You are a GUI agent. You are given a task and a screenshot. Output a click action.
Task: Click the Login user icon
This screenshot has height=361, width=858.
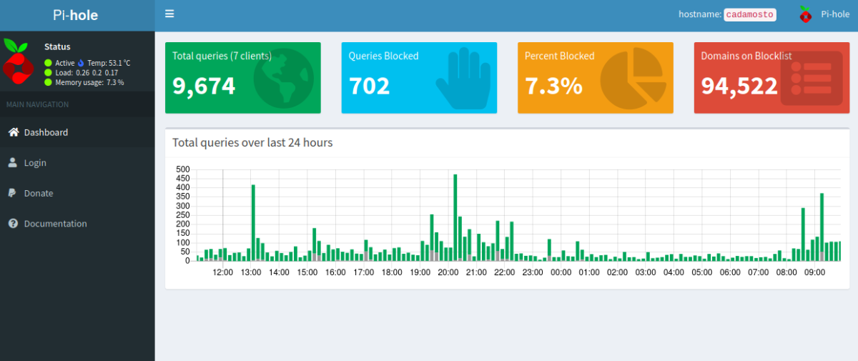(13, 163)
